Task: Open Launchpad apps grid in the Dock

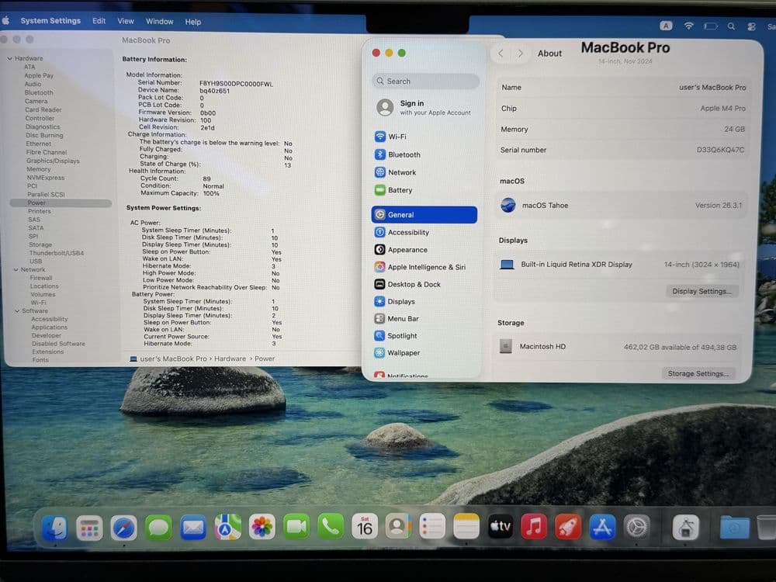Action: click(x=89, y=528)
